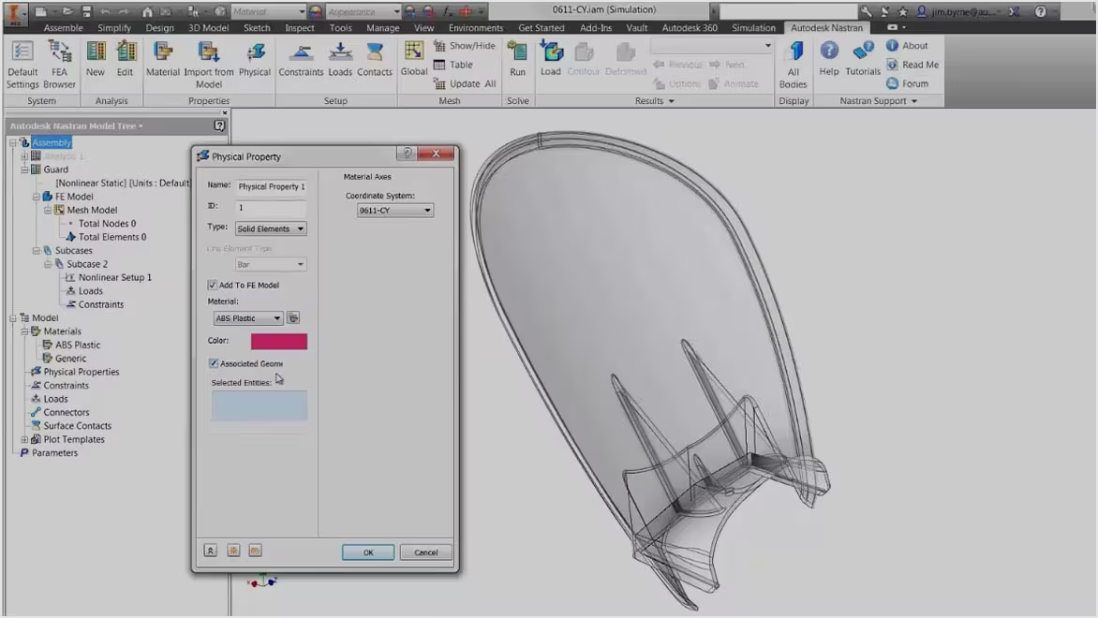This screenshot has width=1098, height=618.
Task: Open the Physical properties tool
Action: point(255,59)
